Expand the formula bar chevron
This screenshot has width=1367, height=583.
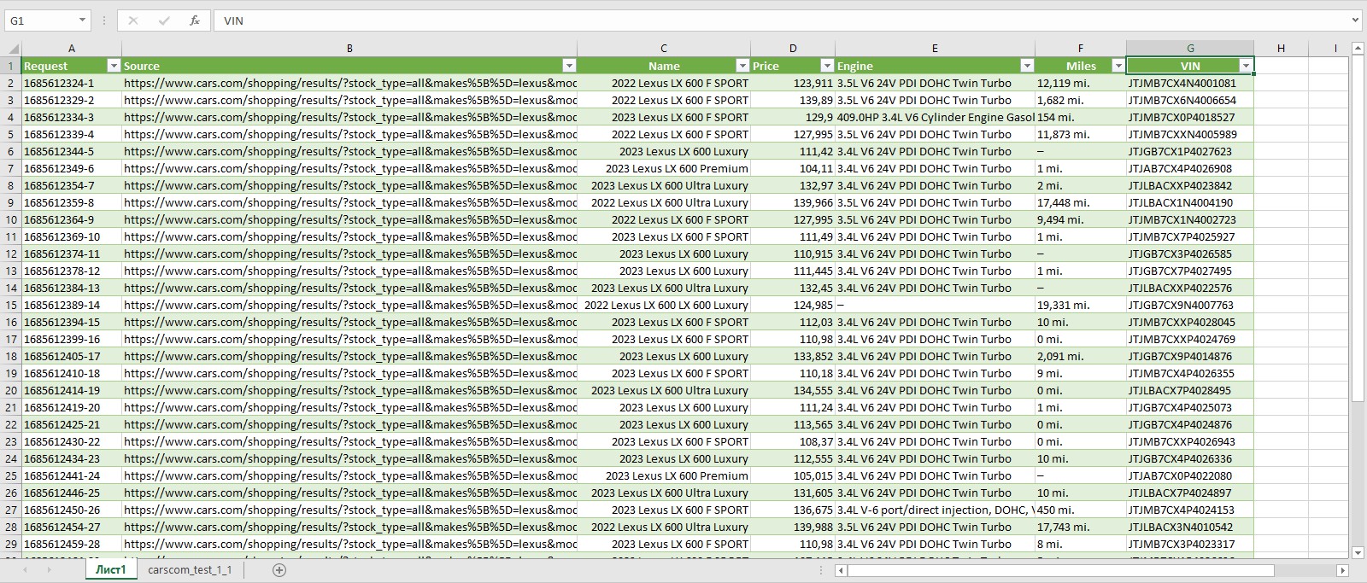[1355, 20]
